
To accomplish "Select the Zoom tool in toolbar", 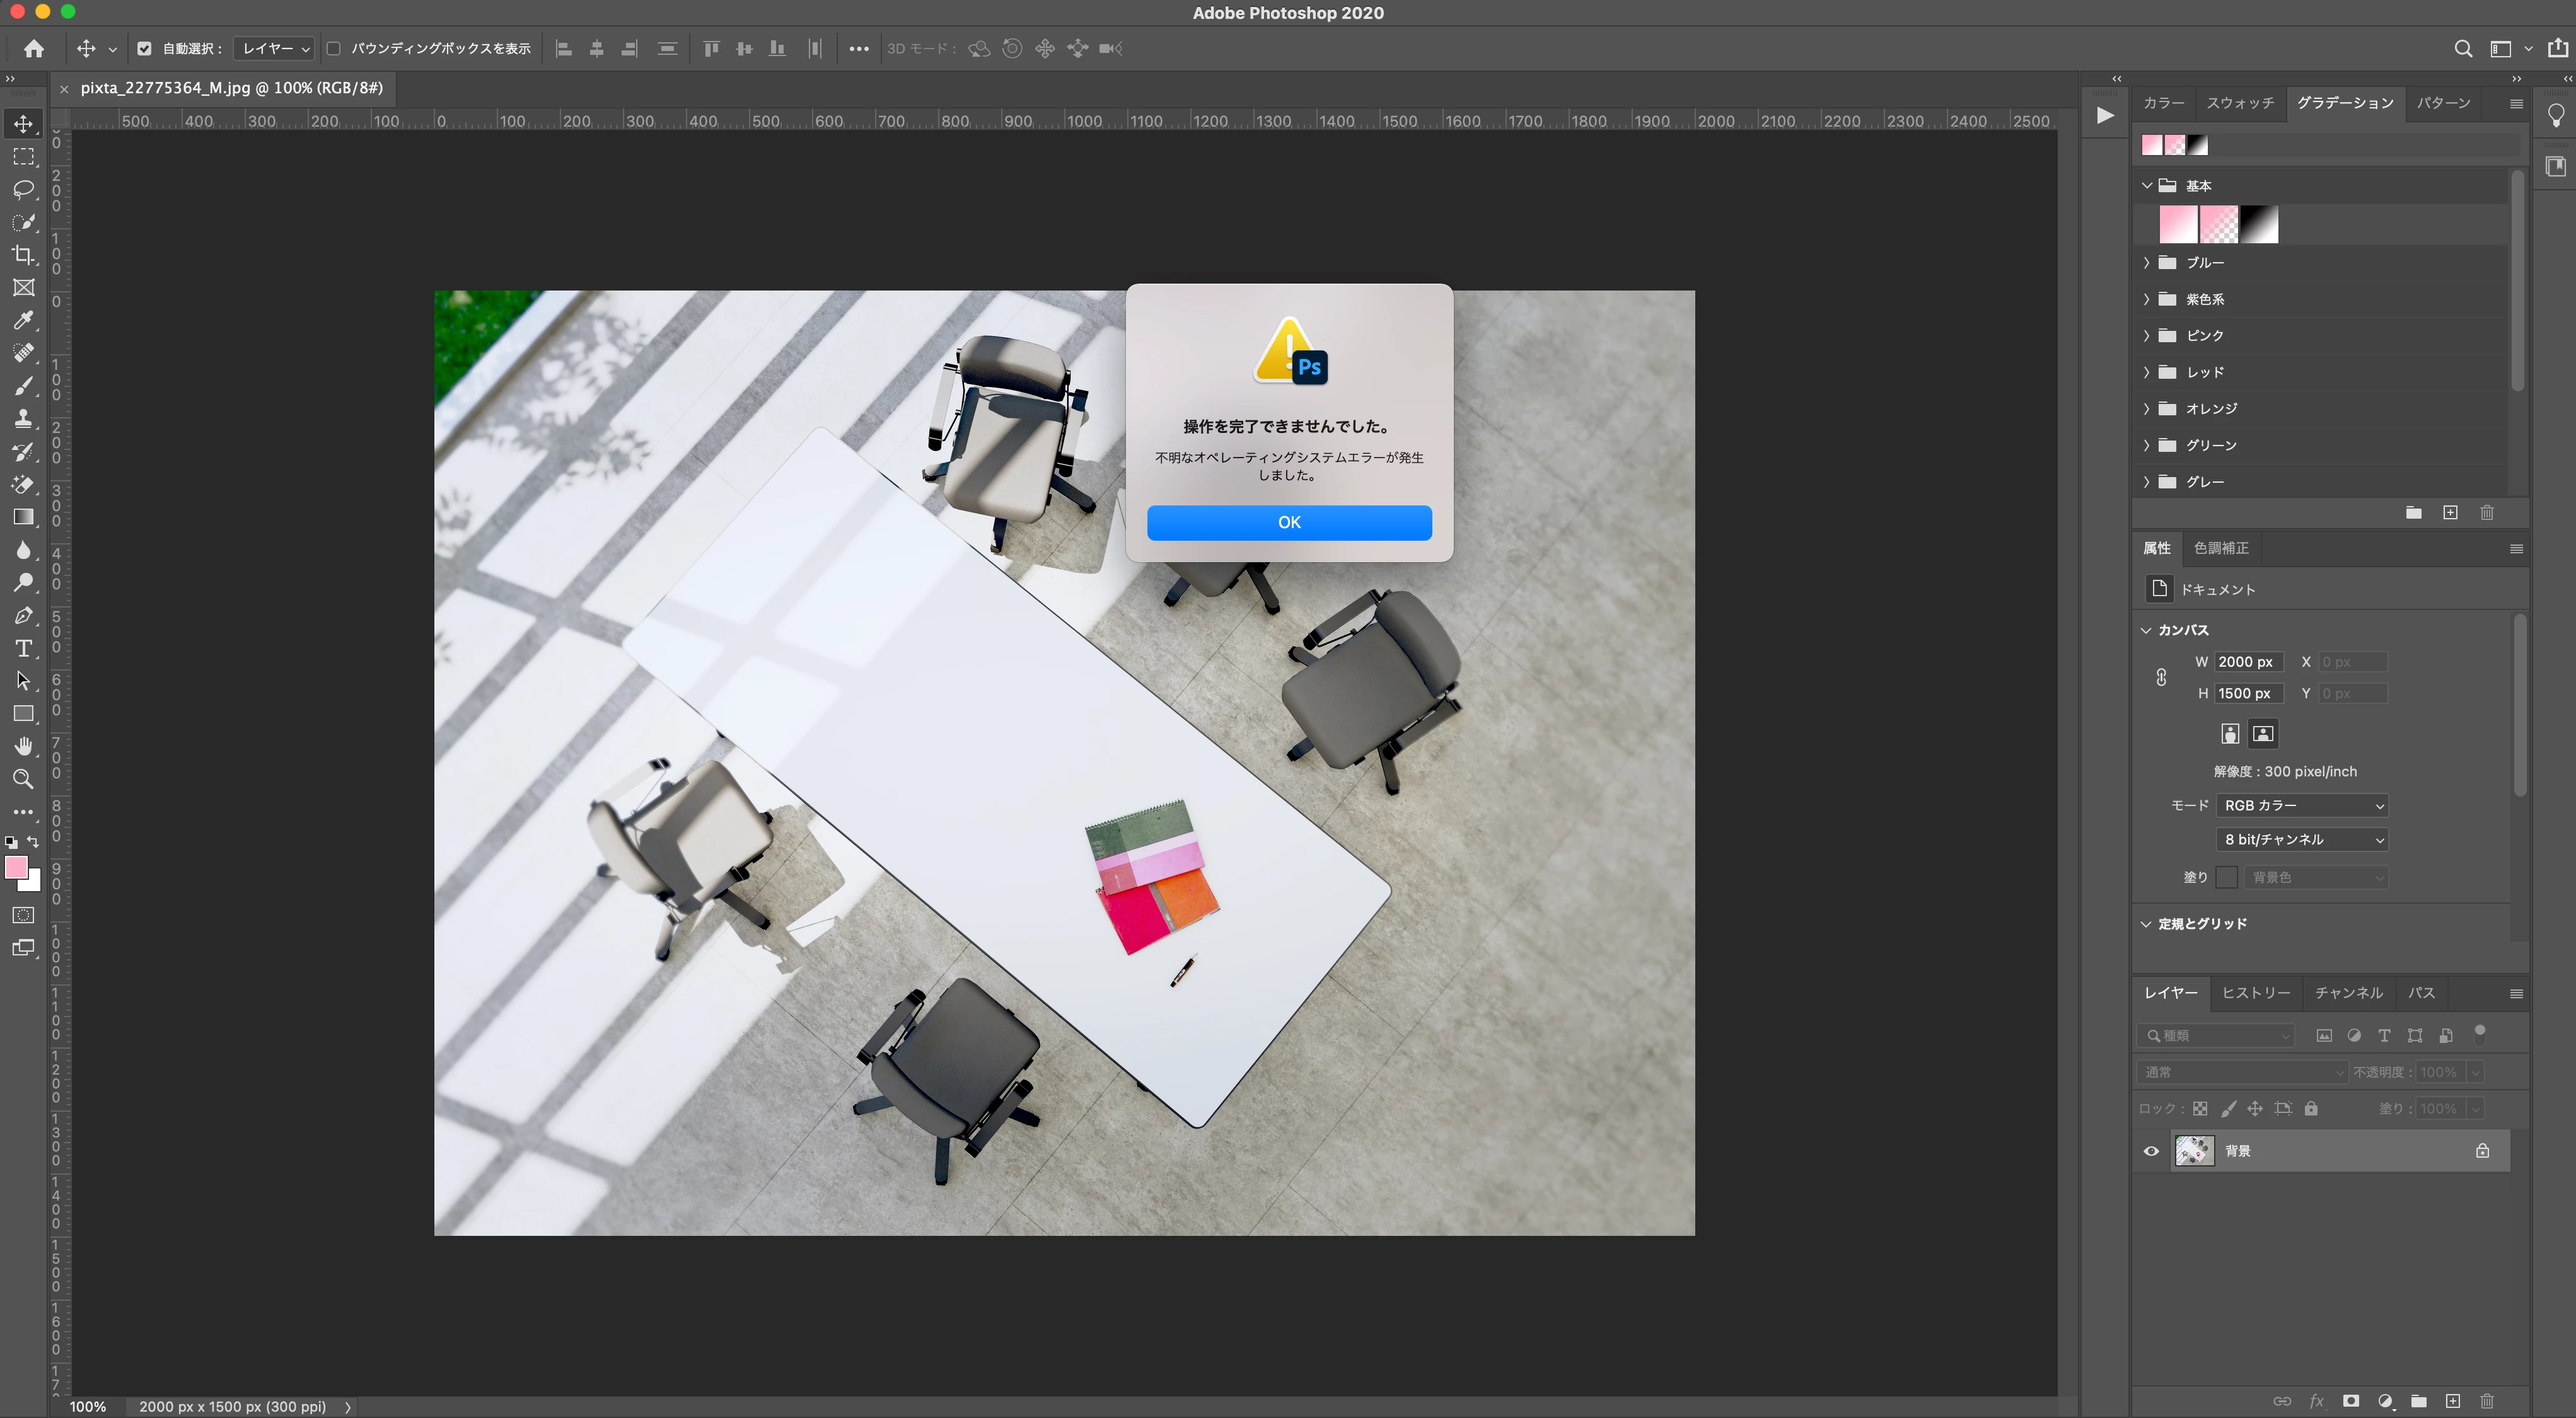I will coord(23,780).
